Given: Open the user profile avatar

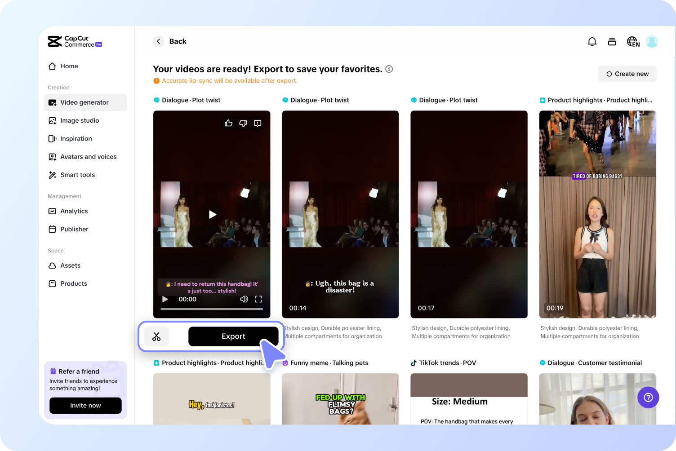Looking at the screenshot, I should pyautogui.click(x=652, y=41).
